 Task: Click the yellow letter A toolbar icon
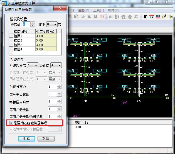[x=164, y=17]
